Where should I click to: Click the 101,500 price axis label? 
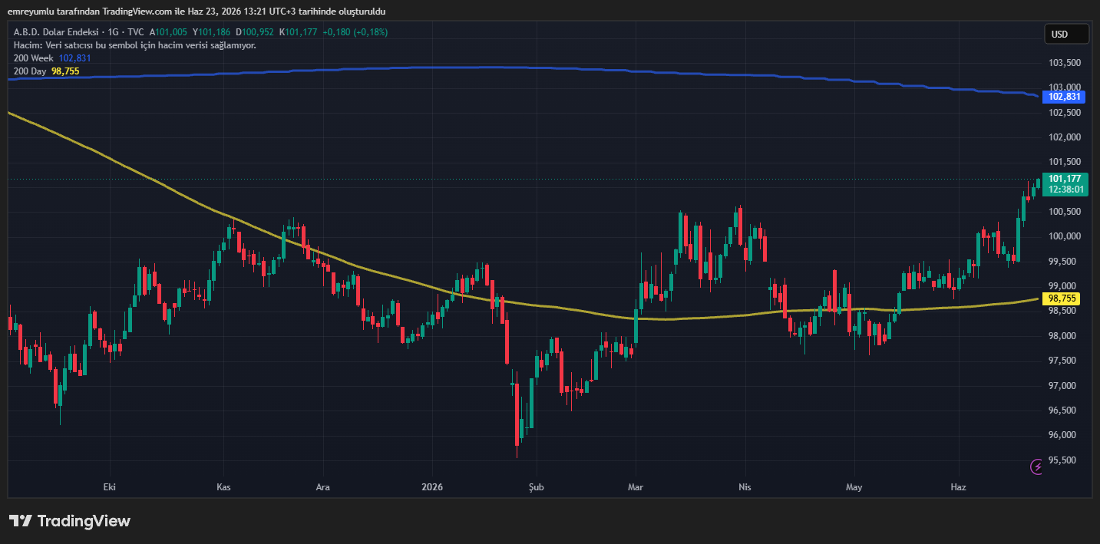(x=1065, y=162)
